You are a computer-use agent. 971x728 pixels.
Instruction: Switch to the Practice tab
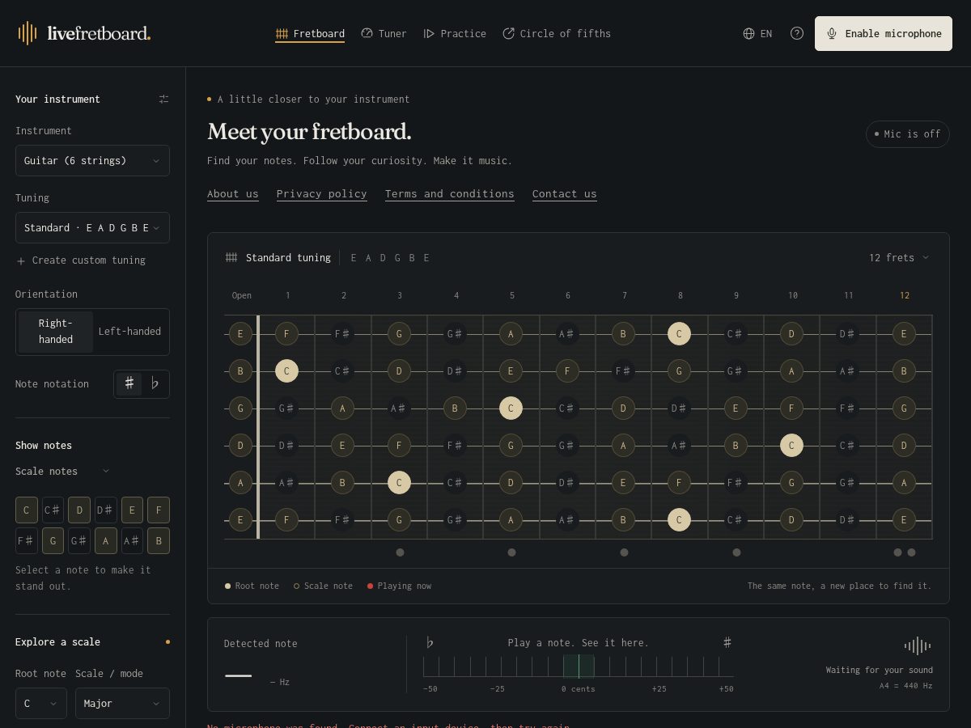pos(455,33)
